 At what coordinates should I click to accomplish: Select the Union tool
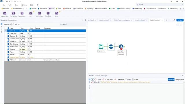click(x=57, y=14)
